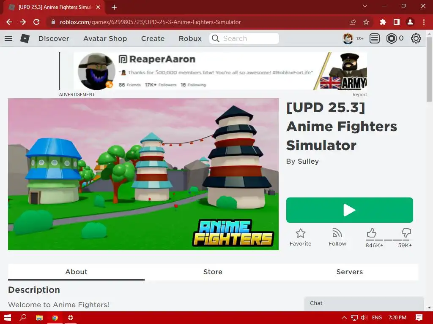This screenshot has width=433, height=324.
Task: Open Settings app from taskbar
Action: click(x=71, y=318)
